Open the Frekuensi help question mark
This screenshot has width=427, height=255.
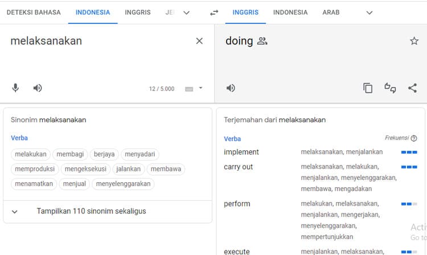coord(414,138)
